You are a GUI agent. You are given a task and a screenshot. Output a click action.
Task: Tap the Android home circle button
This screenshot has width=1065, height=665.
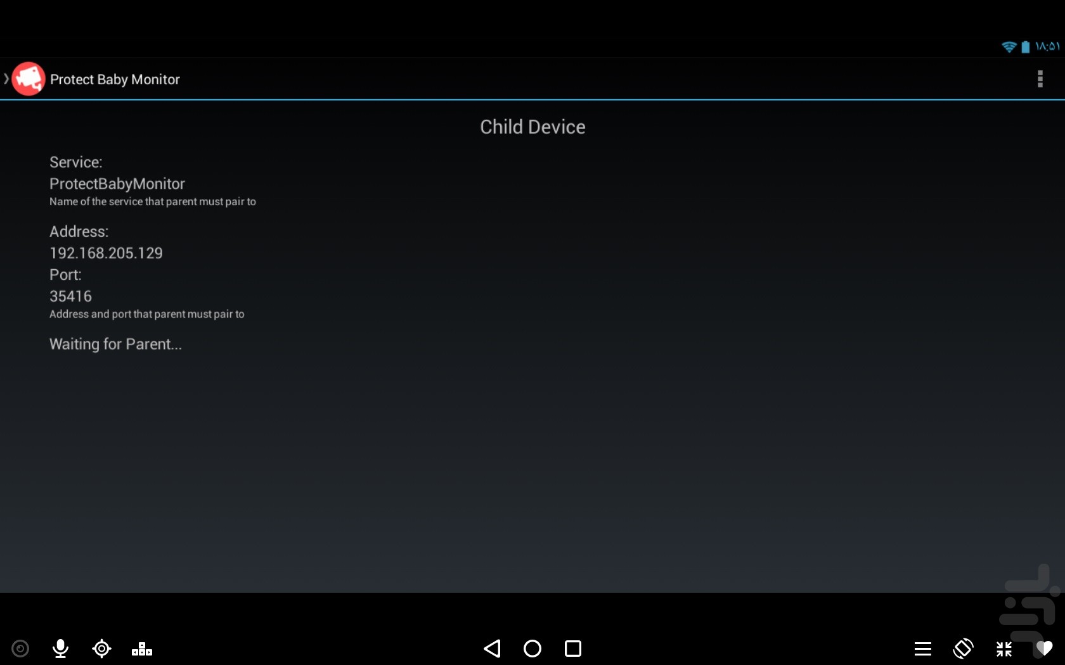coord(532,649)
